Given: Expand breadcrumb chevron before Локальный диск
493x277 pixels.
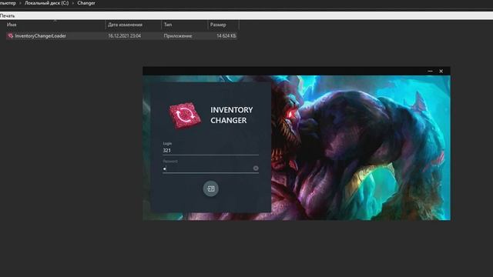Looking at the screenshot, I should (x=20, y=3).
